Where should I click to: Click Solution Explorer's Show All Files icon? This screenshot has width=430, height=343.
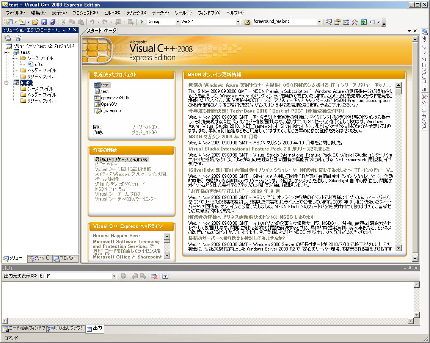tap(18, 38)
